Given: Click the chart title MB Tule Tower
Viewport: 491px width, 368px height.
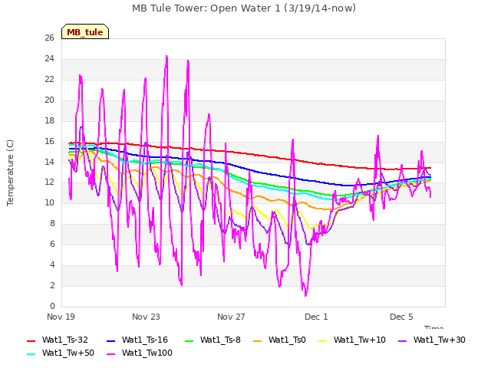Looking at the screenshot, I should tap(244, 8).
